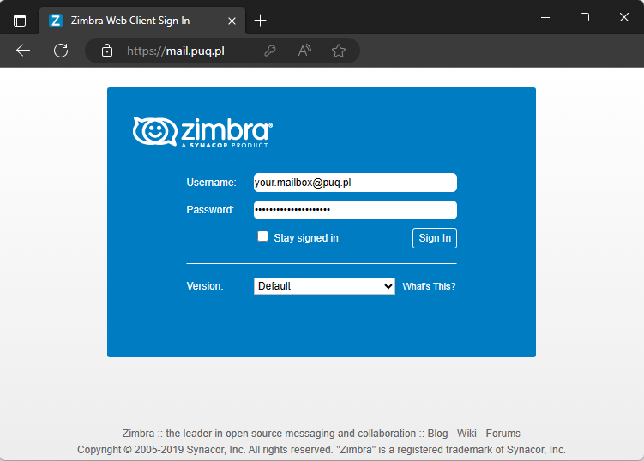Open a new browser tab
Viewport: 644px width, 461px height.
[260, 20]
